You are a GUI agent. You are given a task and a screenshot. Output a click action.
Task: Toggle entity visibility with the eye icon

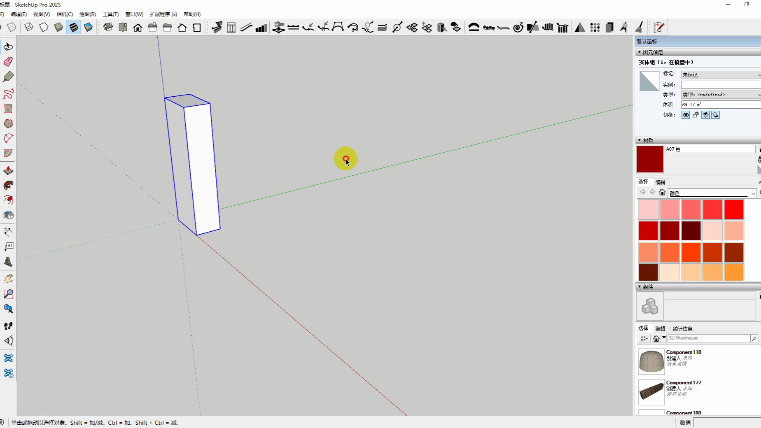coord(685,115)
